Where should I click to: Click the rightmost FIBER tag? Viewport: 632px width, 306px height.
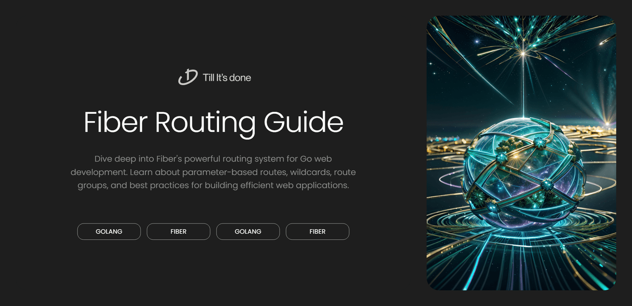click(x=317, y=231)
